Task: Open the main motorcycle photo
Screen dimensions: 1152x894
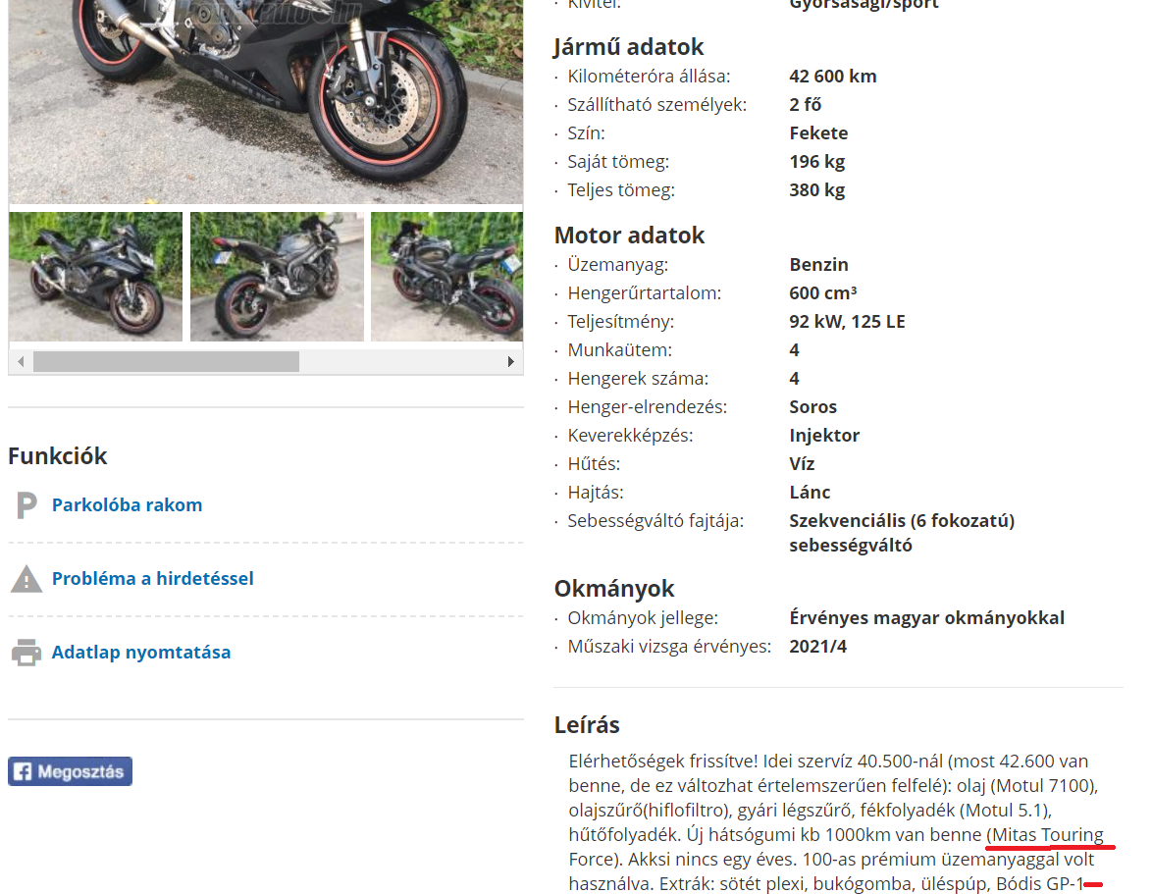Action: click(266, 101)
